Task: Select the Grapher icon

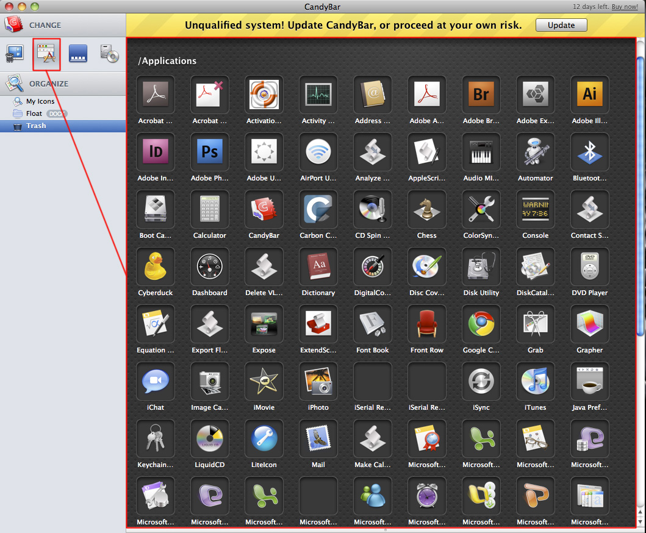Action: pos(589,323)
